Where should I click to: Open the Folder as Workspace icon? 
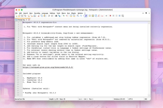[x=102, y=16]
